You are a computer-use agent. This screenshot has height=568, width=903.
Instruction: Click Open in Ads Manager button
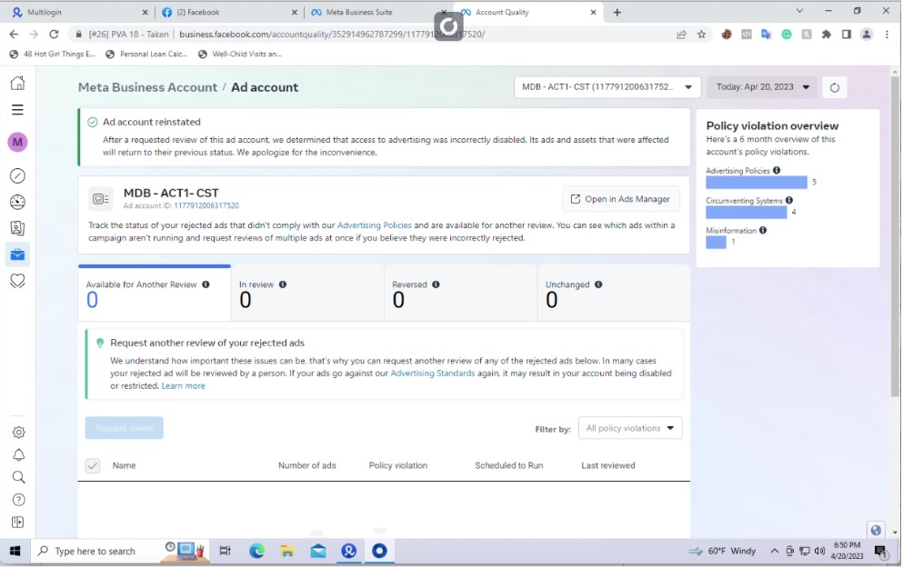pyautogui.click(x=621, y=199)
